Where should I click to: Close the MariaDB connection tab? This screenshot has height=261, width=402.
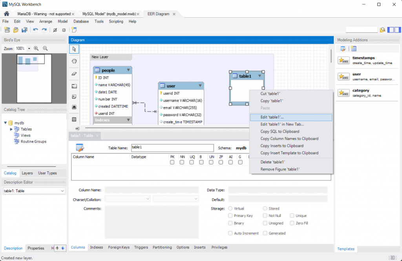[x=73, y=14]
